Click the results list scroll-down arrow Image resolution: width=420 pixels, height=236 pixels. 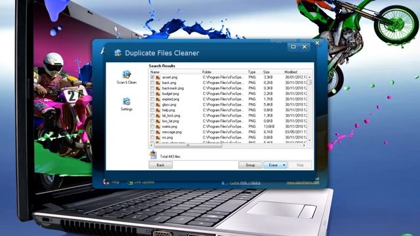(310, 140)
